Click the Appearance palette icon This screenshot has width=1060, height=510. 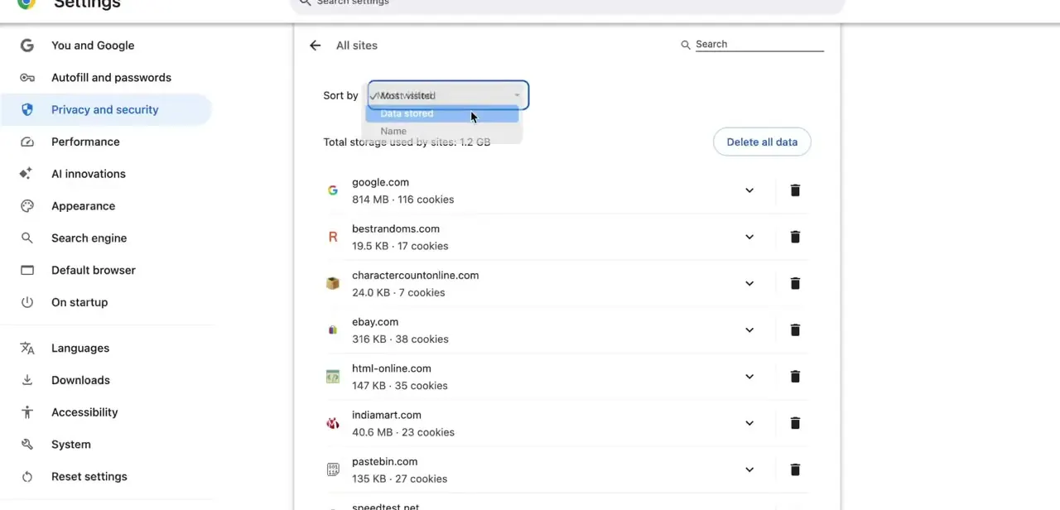(x=27, y=206)
